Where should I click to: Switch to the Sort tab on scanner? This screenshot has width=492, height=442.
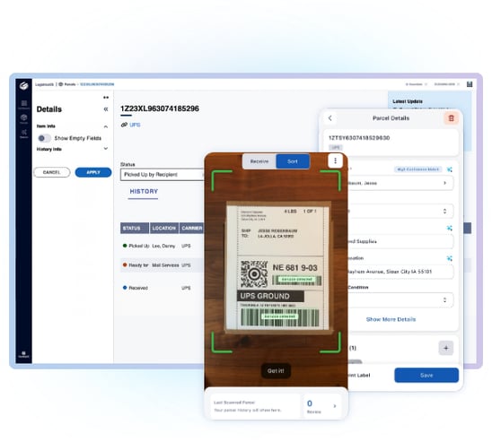point(293,161)
